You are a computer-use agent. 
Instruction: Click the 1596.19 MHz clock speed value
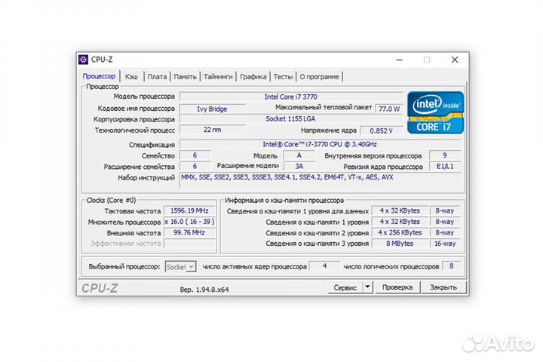pos(189,210)
